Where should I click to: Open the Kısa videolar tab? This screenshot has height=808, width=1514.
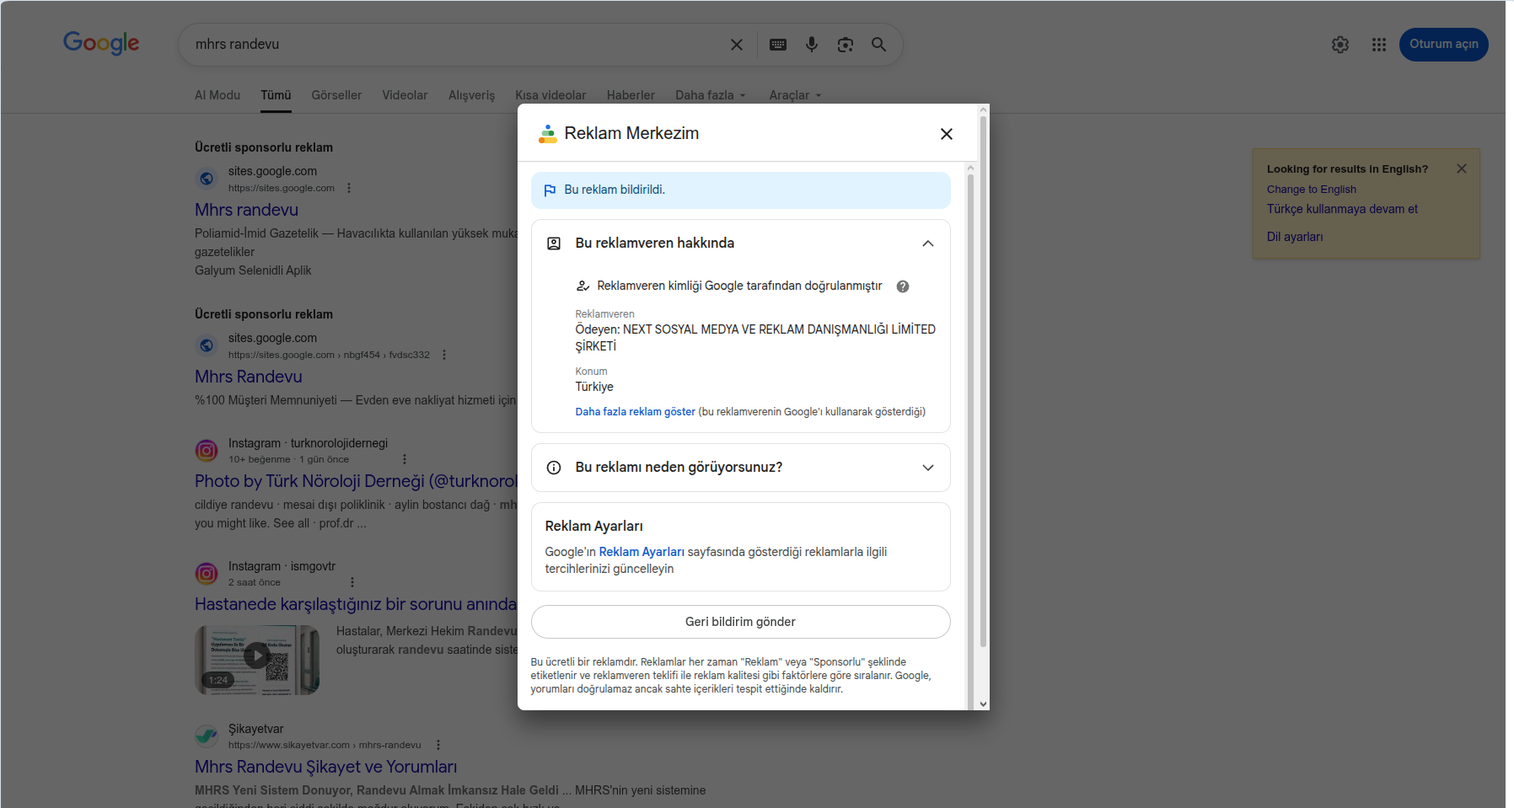(550, 95)
